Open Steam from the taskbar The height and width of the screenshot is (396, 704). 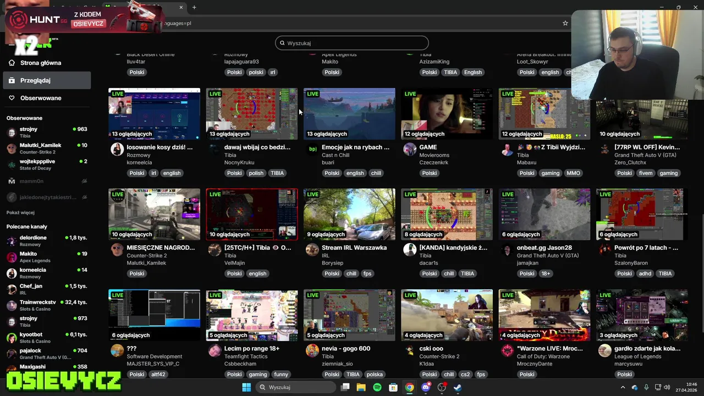[458, 387]
